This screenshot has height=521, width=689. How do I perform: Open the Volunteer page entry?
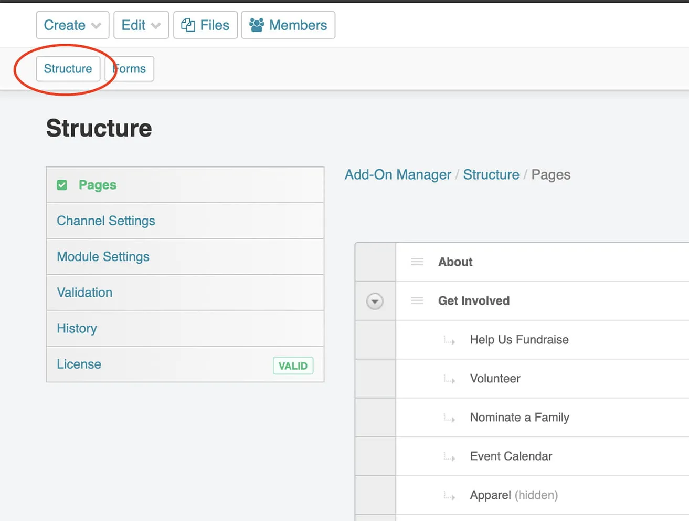click(495, 379)
